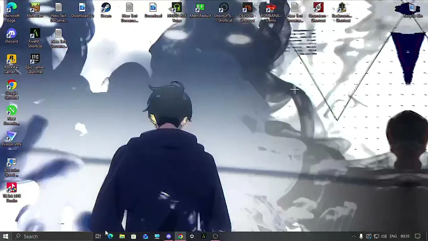Show hidden system tray icons

point(353,236)
